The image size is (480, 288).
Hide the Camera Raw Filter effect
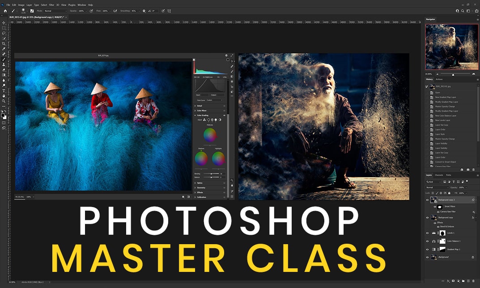click(x=438, y=212)
